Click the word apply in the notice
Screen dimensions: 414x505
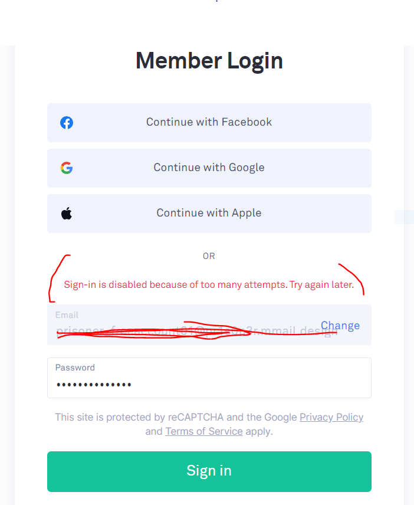point(259,431)
